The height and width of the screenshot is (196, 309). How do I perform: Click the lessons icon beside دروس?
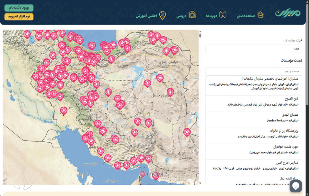pos(192,15)
